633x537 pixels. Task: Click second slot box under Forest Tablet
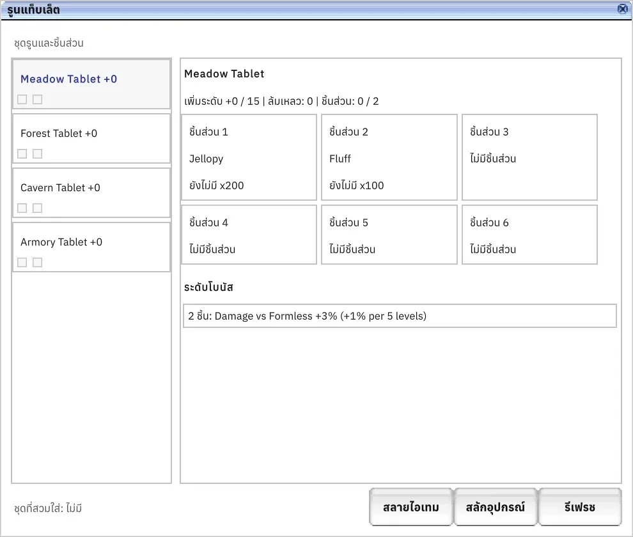pyautogui.click(x=38, y=154)
